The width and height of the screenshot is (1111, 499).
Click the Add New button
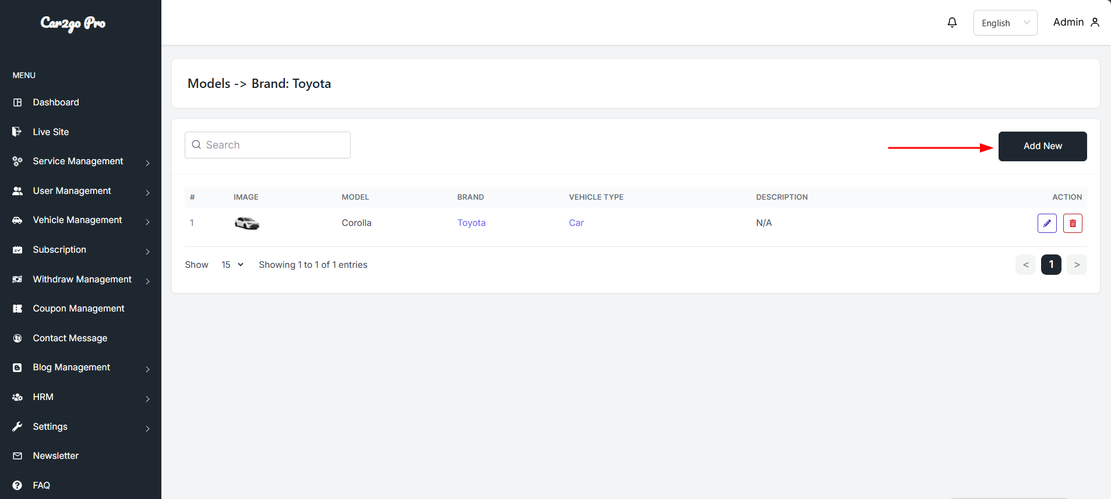tap(1042, 146)
